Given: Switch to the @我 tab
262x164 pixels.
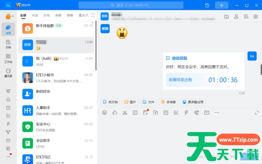Looking at the screenshot, I should click(x=47, y=15).
